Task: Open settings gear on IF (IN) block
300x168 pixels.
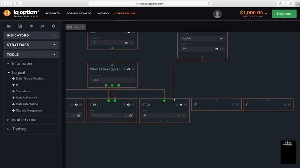Action: click(128, 105)
